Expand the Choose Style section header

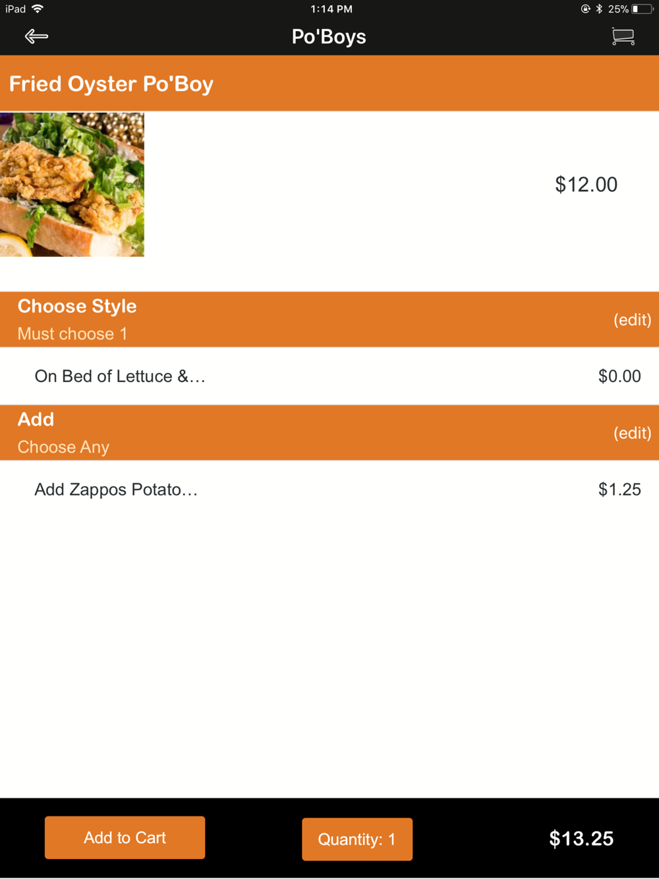329,320
